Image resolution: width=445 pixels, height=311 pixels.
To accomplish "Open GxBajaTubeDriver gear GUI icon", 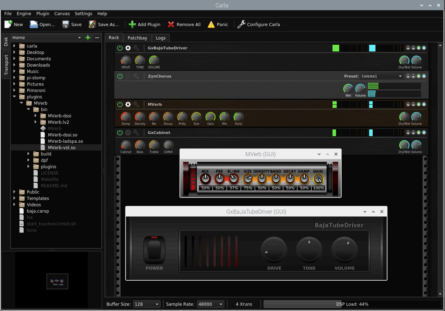I will coord(128,48).
